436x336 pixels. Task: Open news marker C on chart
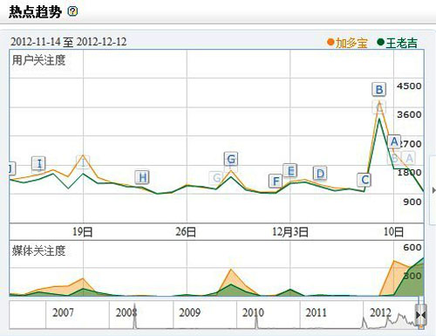click(x=364, y=180)
